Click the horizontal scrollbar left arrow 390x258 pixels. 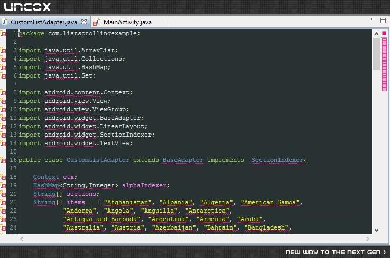[x=22, y=239]
